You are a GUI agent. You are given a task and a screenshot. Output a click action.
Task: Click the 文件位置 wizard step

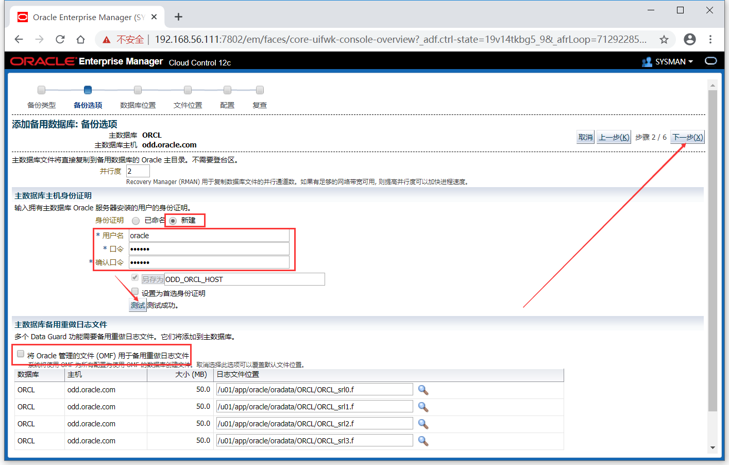tap(188, 96)
